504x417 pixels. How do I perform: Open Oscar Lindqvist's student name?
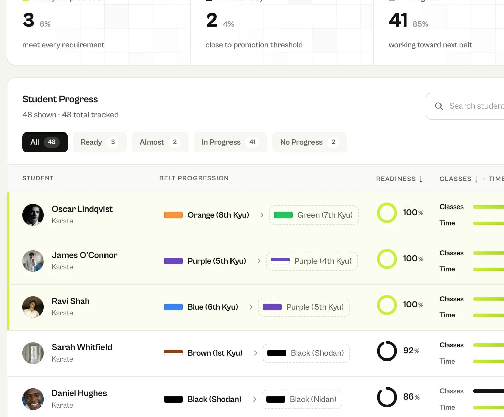[x=82, y=209]
